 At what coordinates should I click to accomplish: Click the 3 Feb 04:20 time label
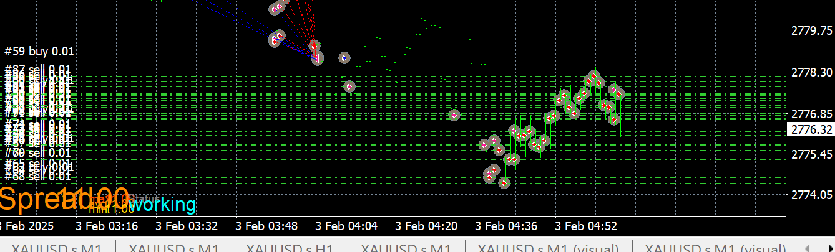click(426, 225)
